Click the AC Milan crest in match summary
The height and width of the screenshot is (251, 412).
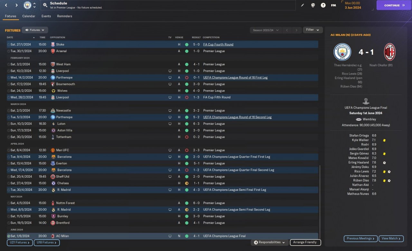pos(390,52)
